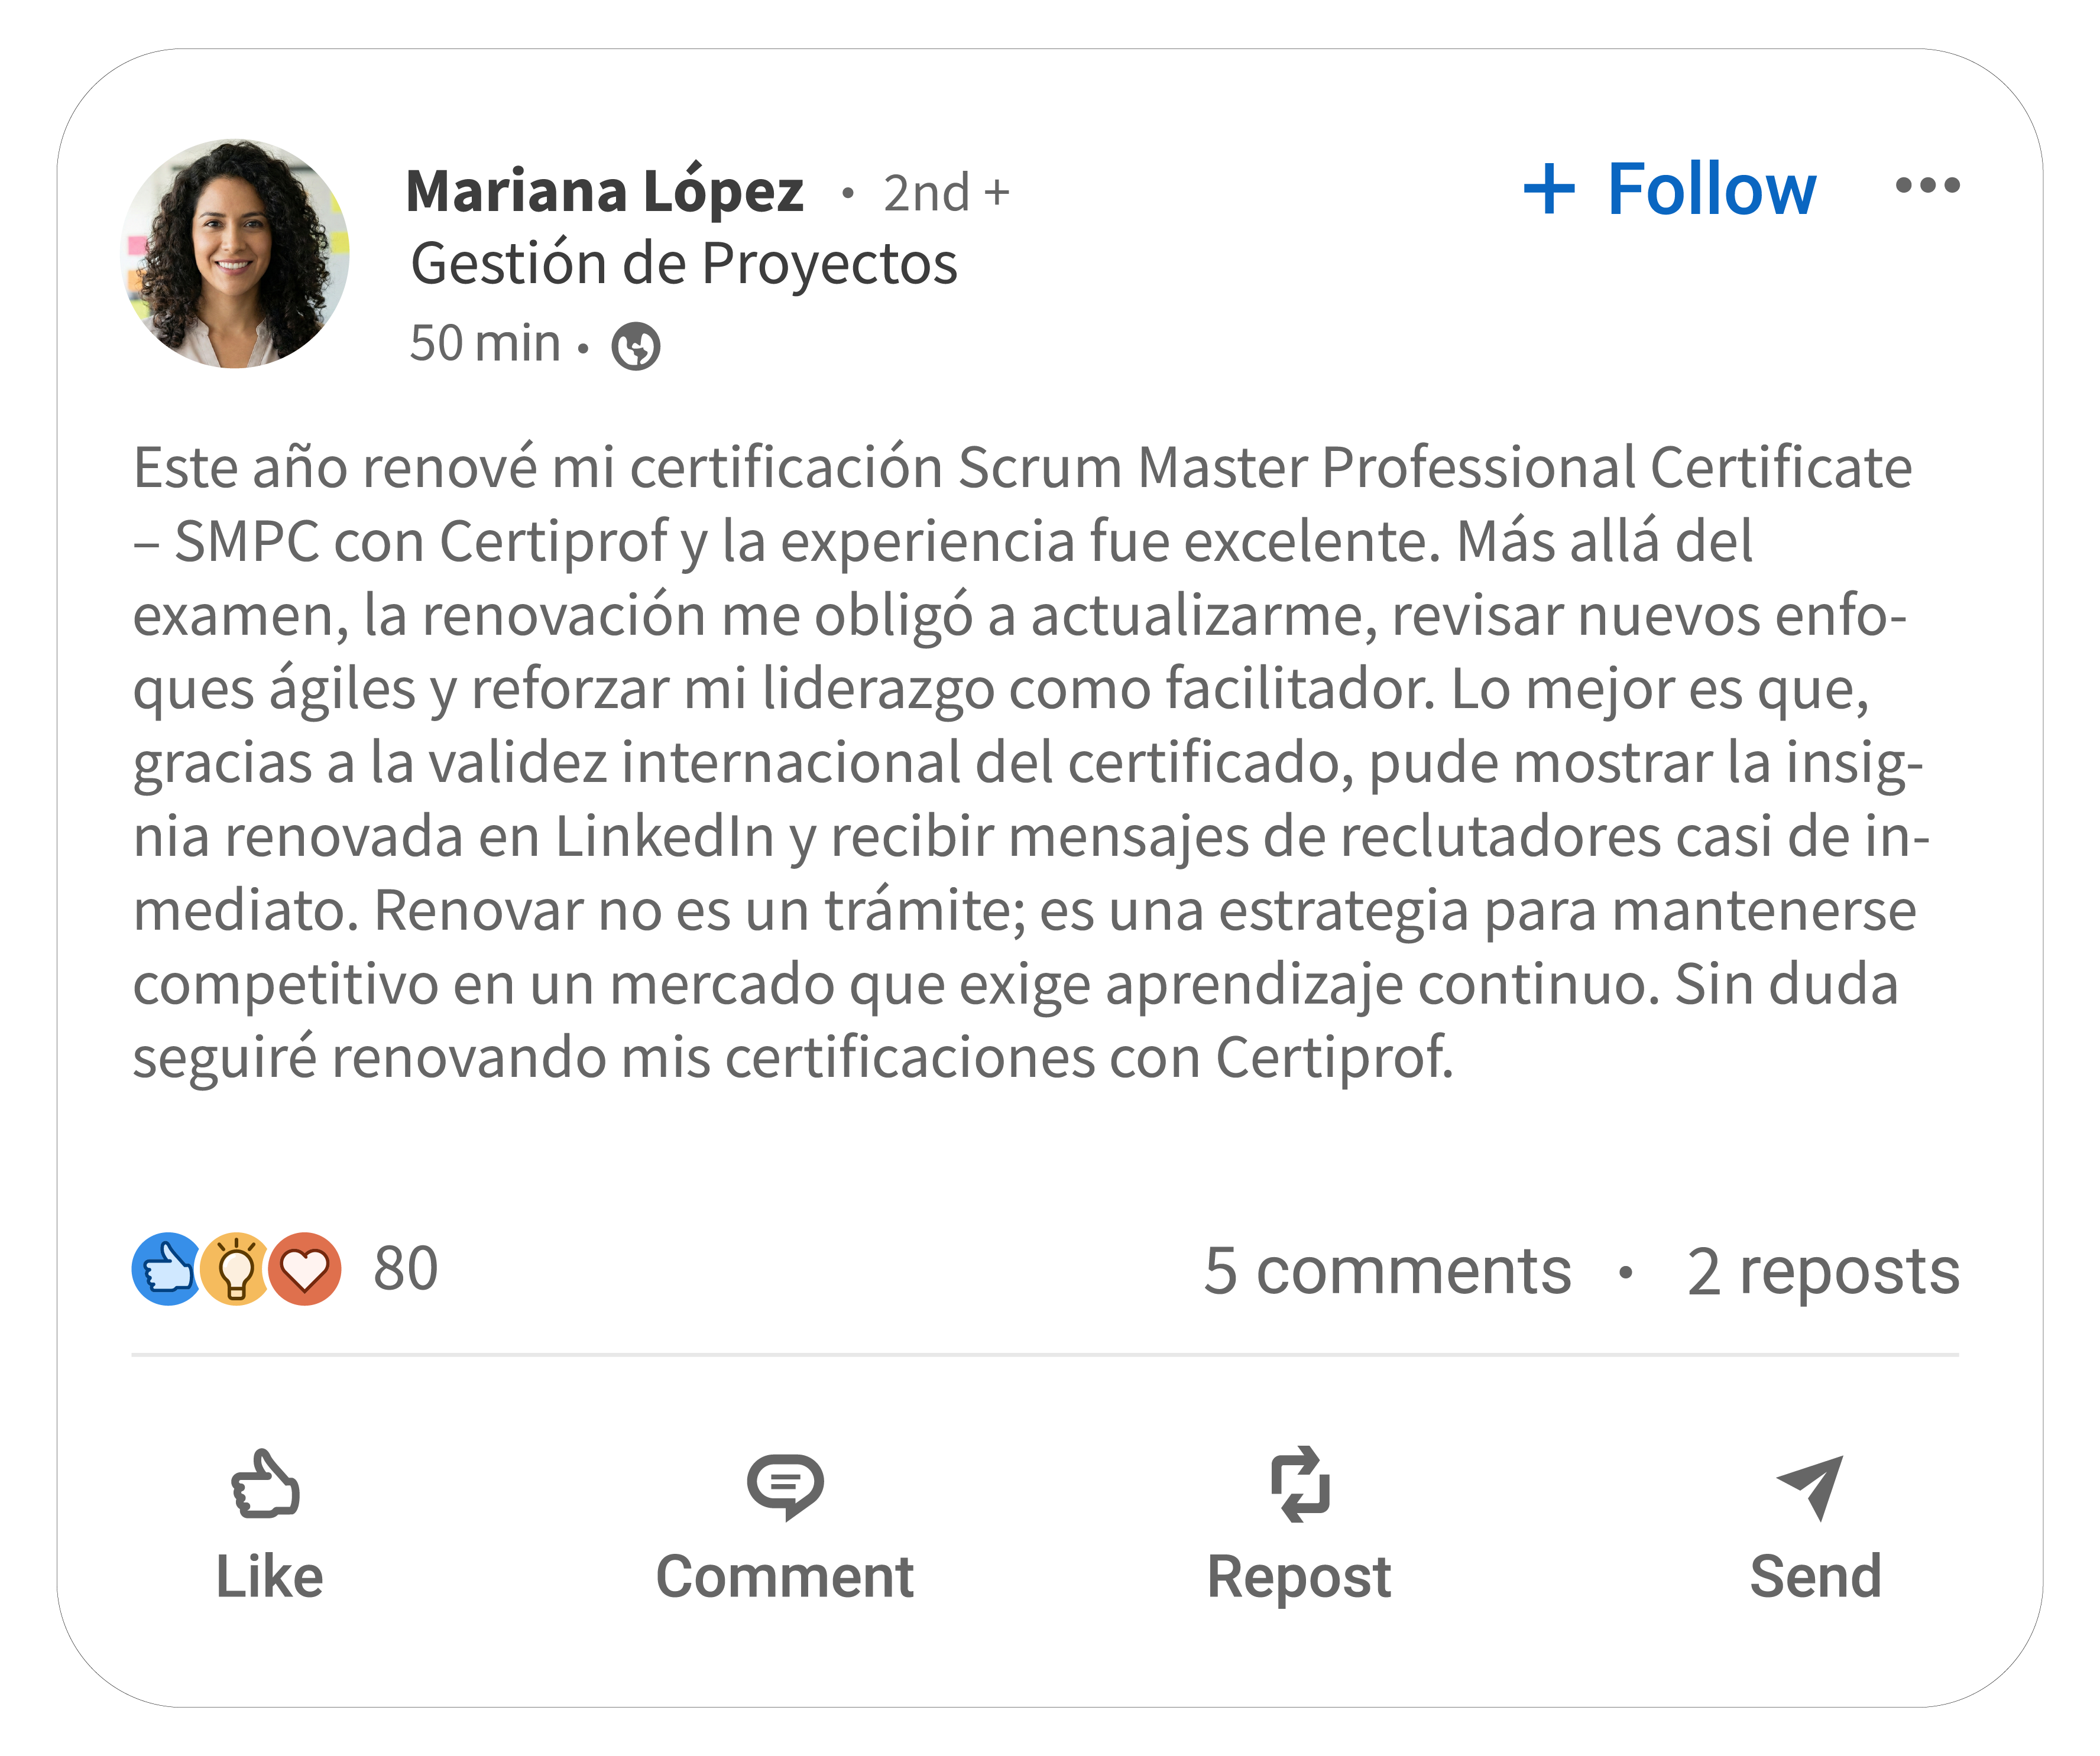Click the globe public visibility icon
This screenshot has width=2100, height=1756.
(x=636, y=347)
